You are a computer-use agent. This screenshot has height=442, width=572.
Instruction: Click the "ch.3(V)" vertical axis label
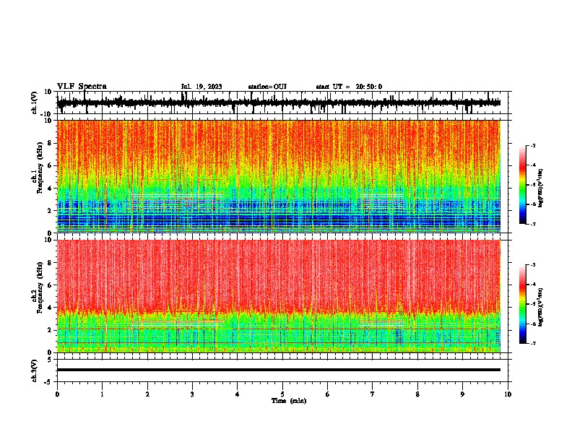(x=34, y=370)
